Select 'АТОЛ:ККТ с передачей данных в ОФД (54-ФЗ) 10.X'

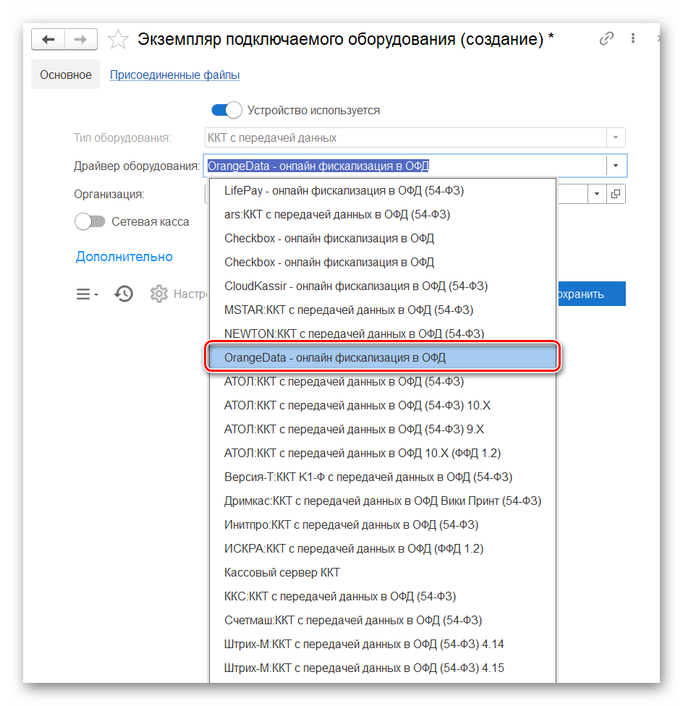click(383, 405)
